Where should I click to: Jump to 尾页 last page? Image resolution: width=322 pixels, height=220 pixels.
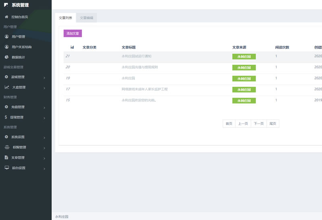coord(273,123)
